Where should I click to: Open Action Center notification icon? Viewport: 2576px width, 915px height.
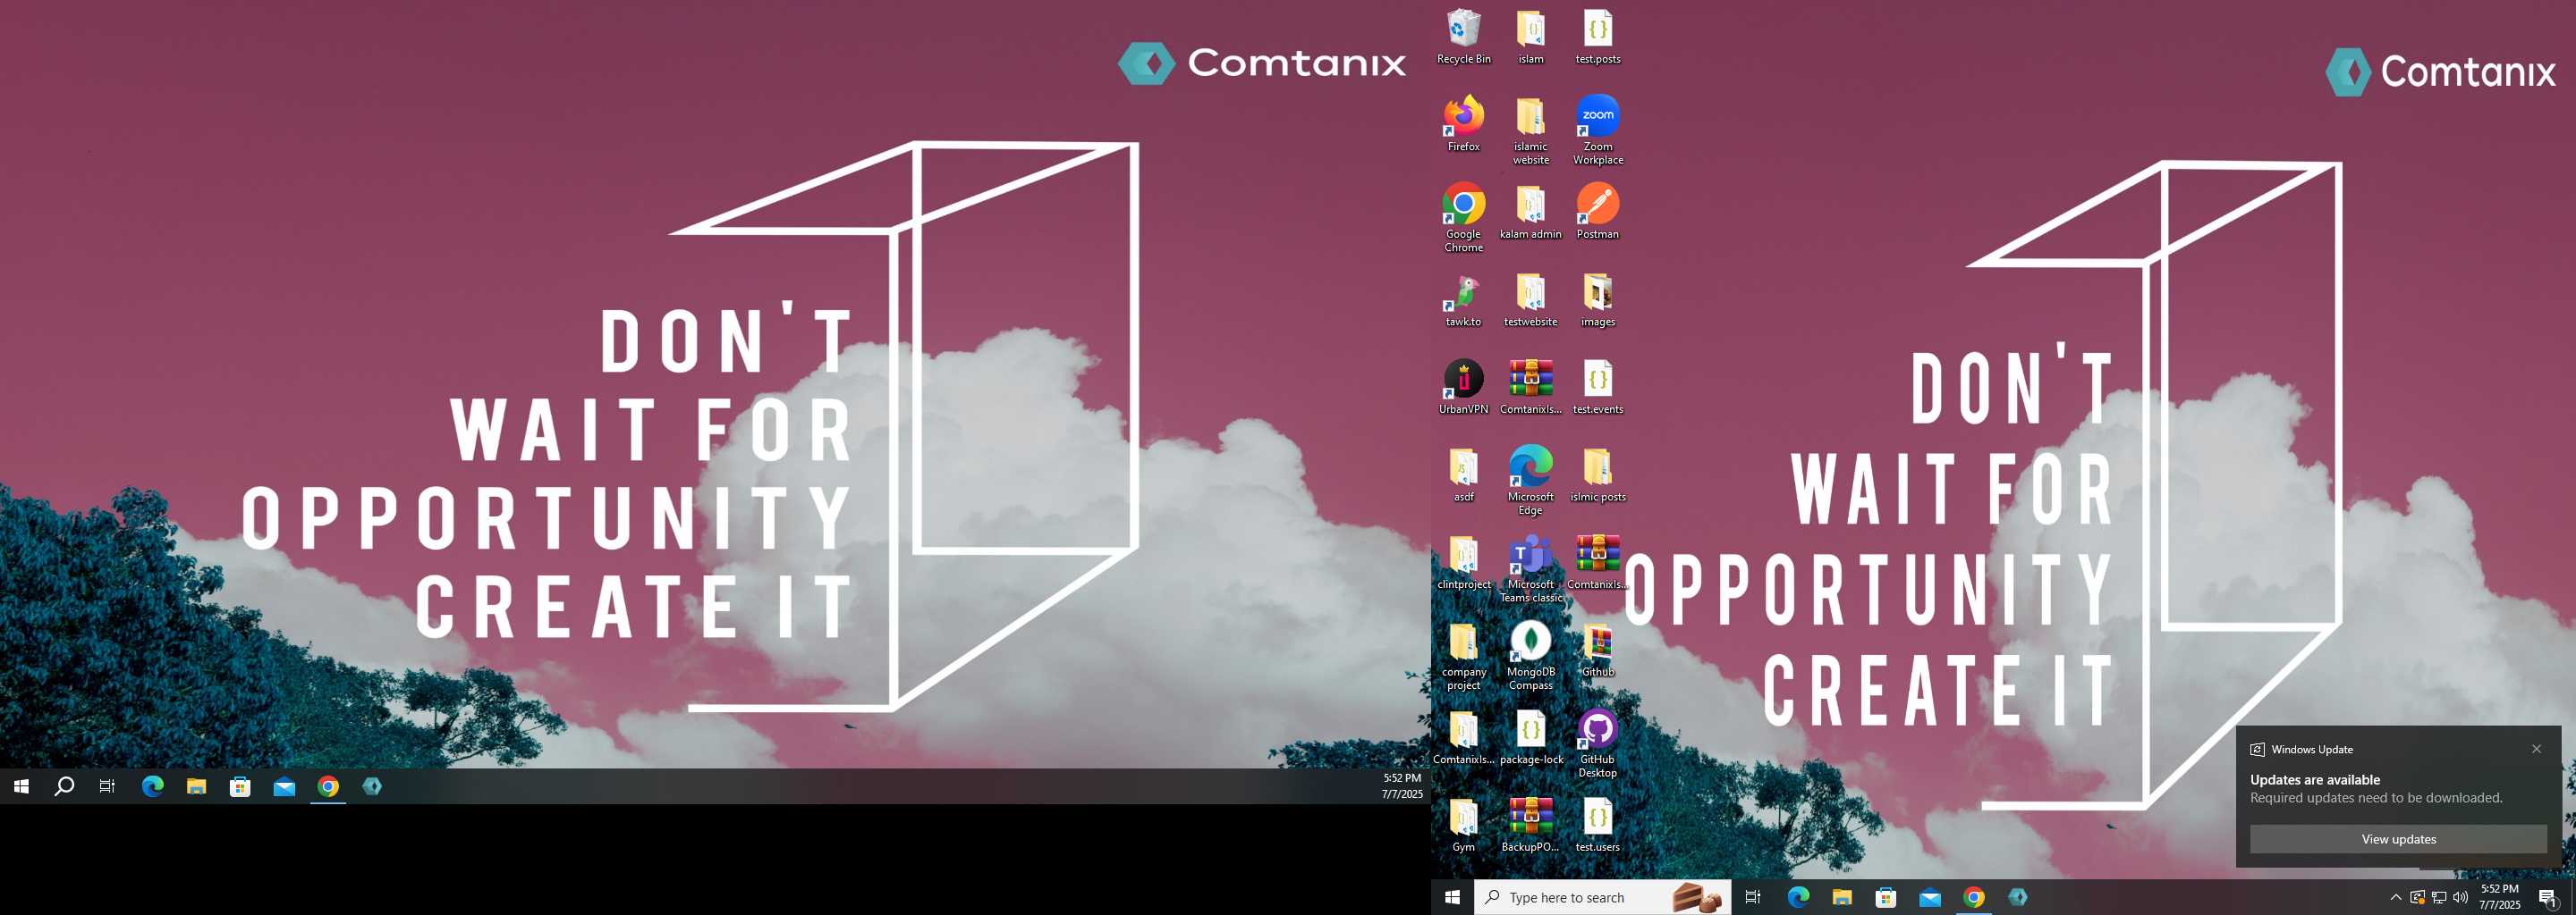[x=2547, y=897]
